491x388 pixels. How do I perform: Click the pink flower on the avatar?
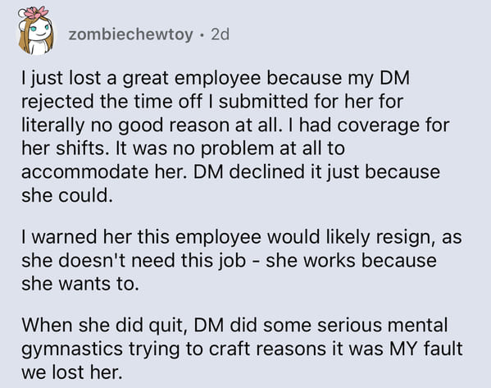coord(36,12)
